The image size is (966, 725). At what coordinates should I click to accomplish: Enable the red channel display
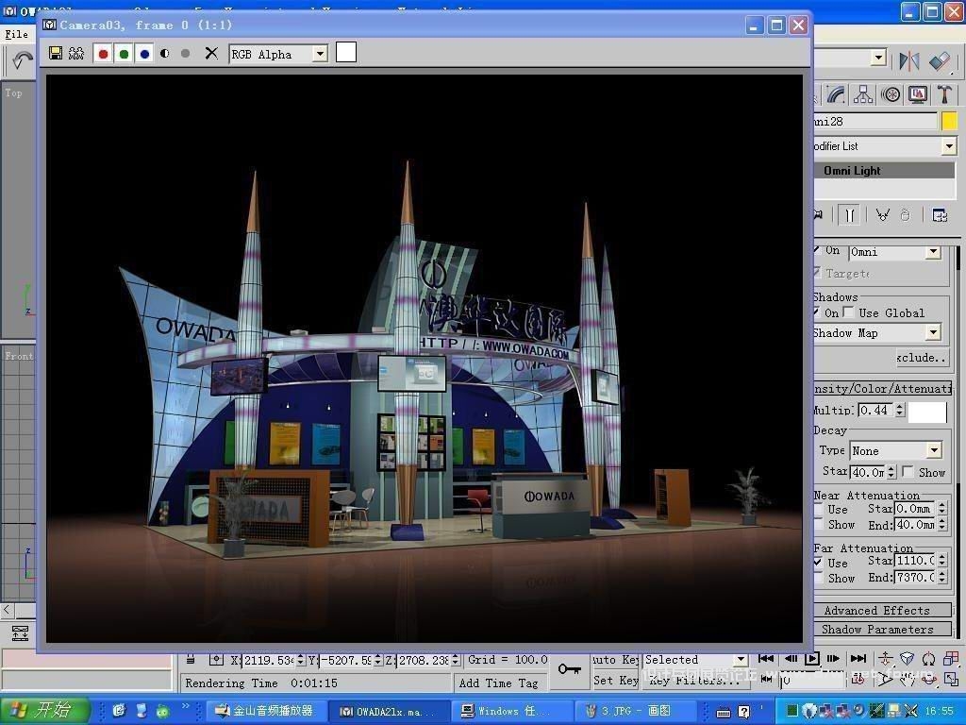[x=103, y=54]
